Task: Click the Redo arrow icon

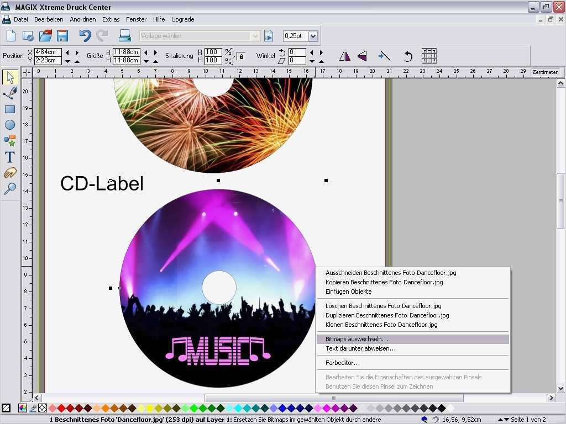Action: click(102, 36)
